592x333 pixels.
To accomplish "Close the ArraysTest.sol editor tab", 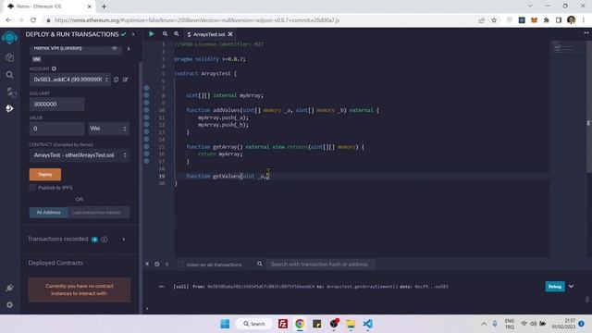I will 230,34.
